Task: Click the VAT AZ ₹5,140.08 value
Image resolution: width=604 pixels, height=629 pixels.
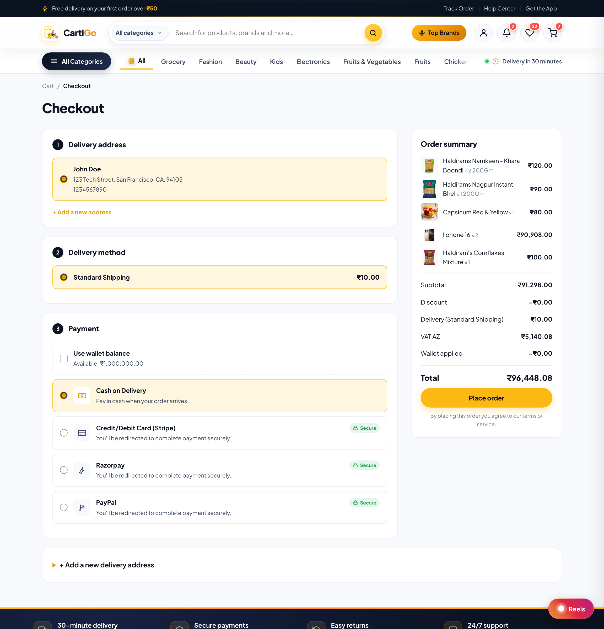Action: coord(537,337)
